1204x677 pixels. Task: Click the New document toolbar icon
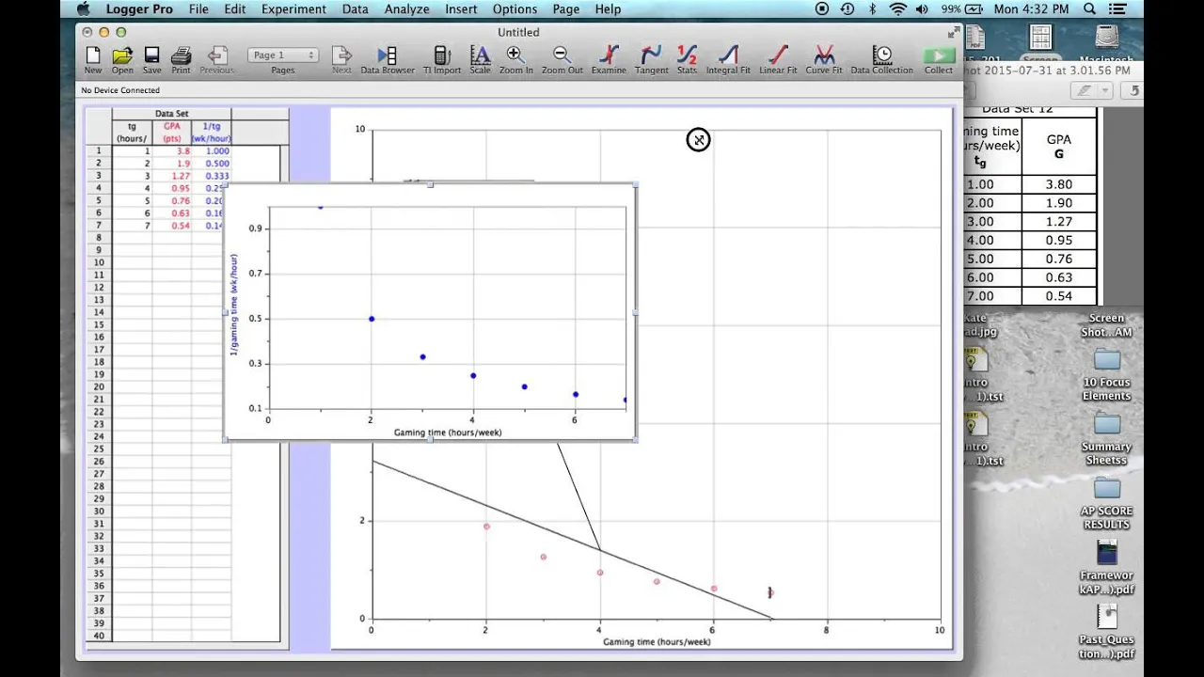click(x=93, y=60)
